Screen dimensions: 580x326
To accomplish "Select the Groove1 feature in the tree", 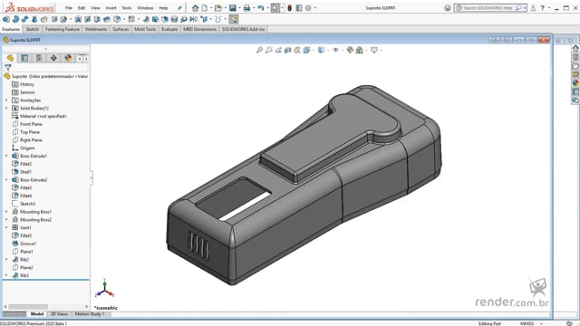I will pyautogui.click(x=24, y=244).
